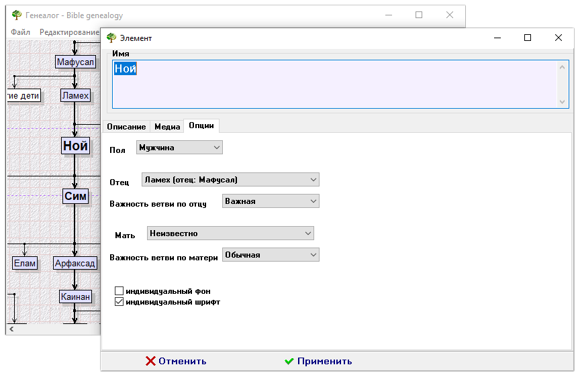
Task: Click the red X Cancel icon
Action: click(x=150, y=361)
